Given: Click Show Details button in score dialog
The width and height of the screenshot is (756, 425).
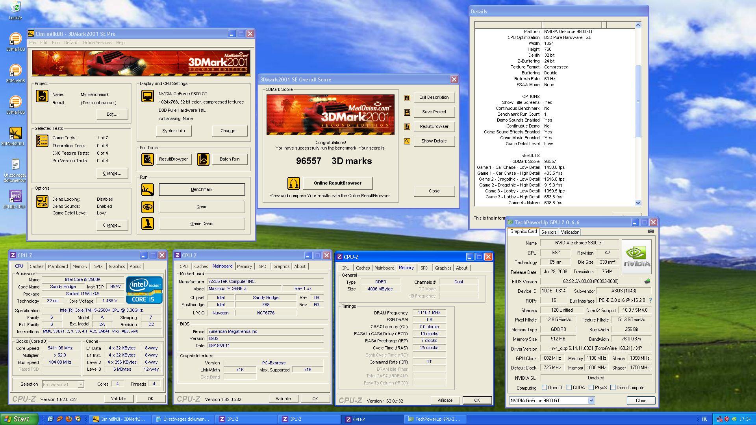Looking at the screenshot, I should point(434,141).
